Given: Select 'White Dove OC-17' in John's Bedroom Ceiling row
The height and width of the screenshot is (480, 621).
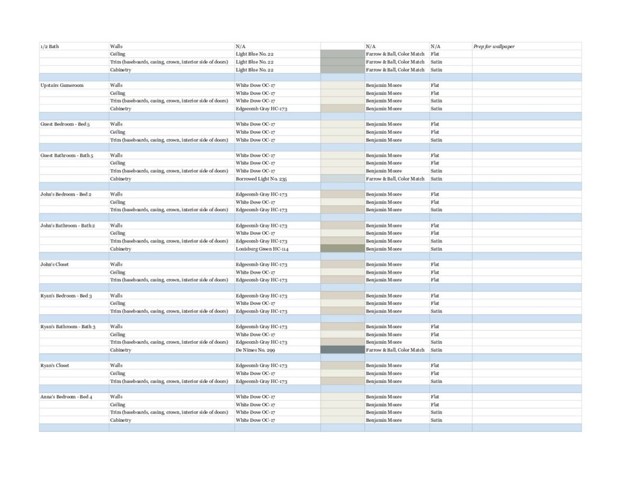Looking at the screenshot, I should click(x=256, y=202).
